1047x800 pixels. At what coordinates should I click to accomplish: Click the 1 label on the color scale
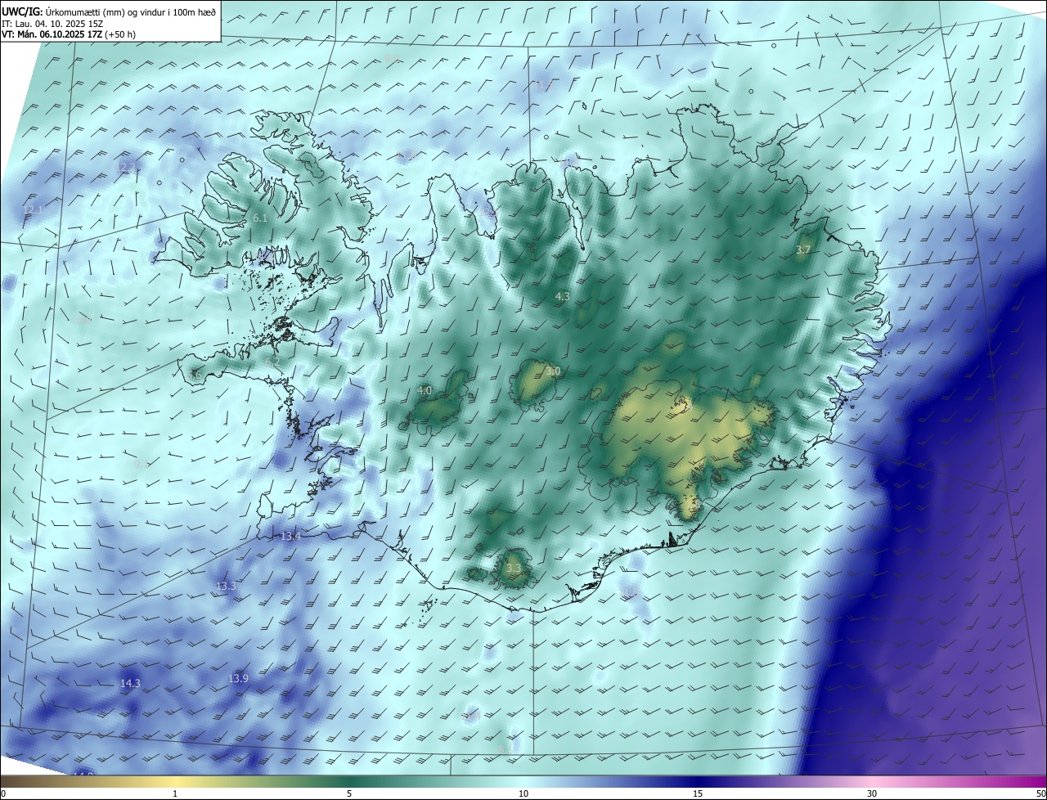175,793
